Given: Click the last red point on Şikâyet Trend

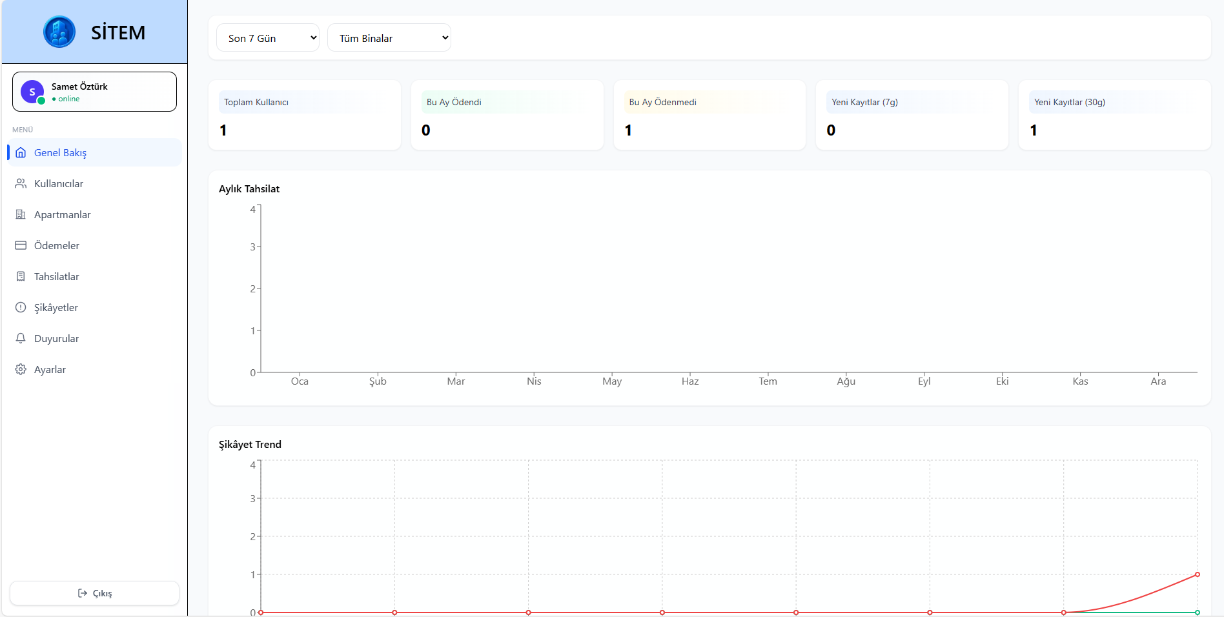Looking at the screenshot, I should point(1198,573).
